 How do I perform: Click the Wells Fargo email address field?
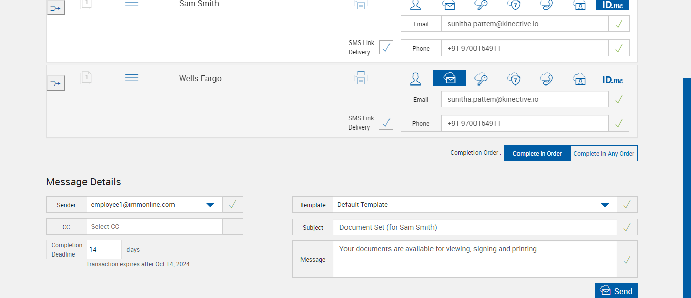pyautogui.click(x=524, y=99)
